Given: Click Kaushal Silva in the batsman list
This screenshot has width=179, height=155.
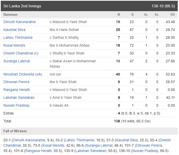Looking at the screenshot, I should tap(14, 30).
